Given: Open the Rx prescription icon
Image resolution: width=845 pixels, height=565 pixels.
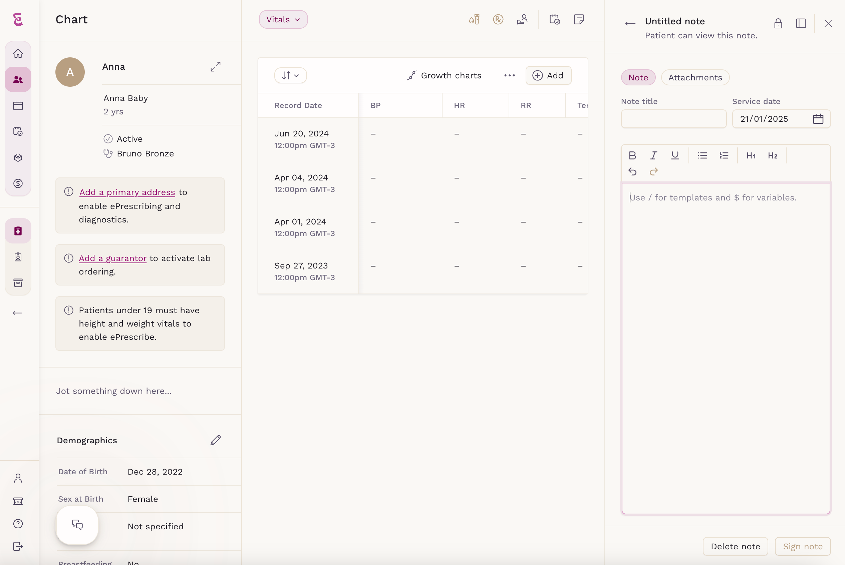Looking at the screenshot, I should click(x=498, y=19).
